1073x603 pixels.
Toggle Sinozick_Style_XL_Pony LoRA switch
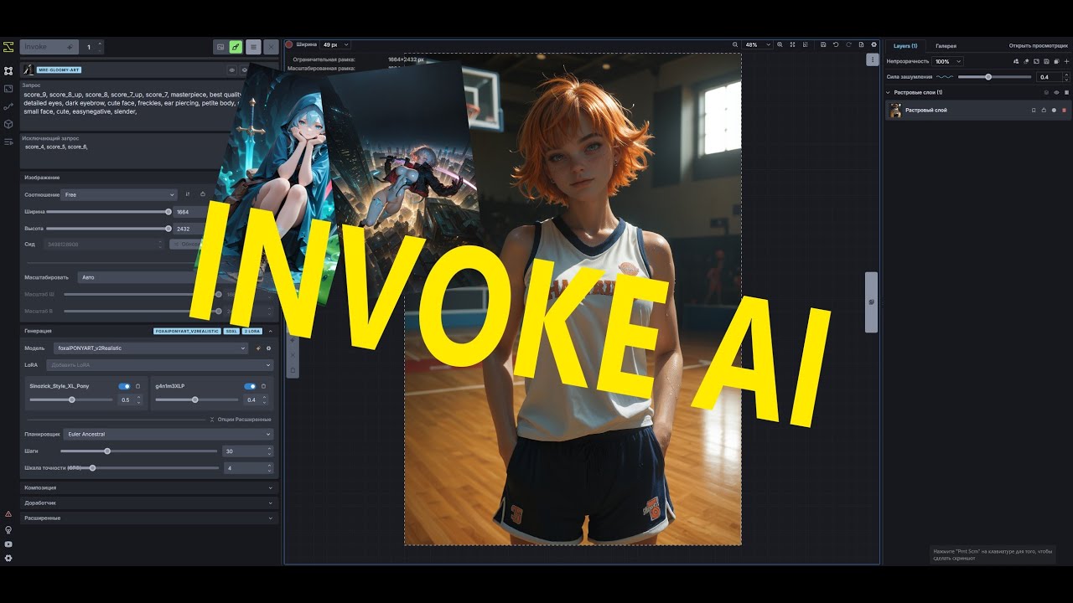pyautogui.click(x=124, y=386)
